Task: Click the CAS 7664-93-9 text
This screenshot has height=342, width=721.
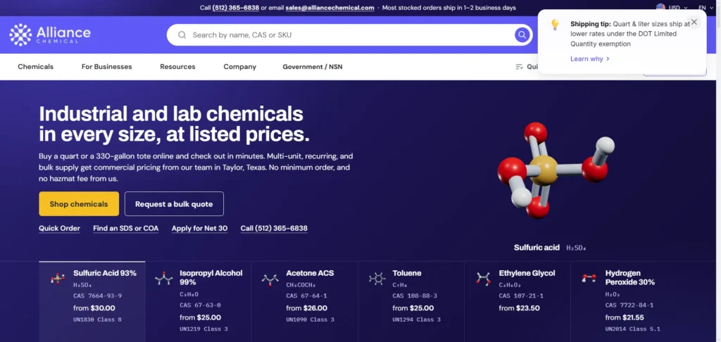Action: 97,296
